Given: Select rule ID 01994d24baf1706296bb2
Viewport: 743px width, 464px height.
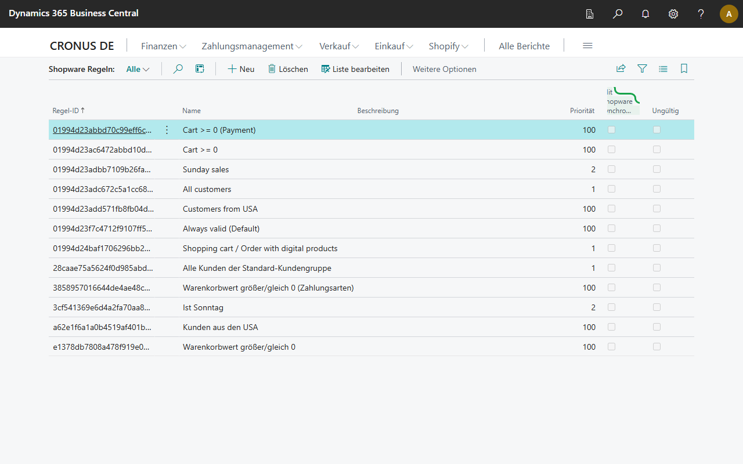Looking at the screenshot, I should click(102, 248).
